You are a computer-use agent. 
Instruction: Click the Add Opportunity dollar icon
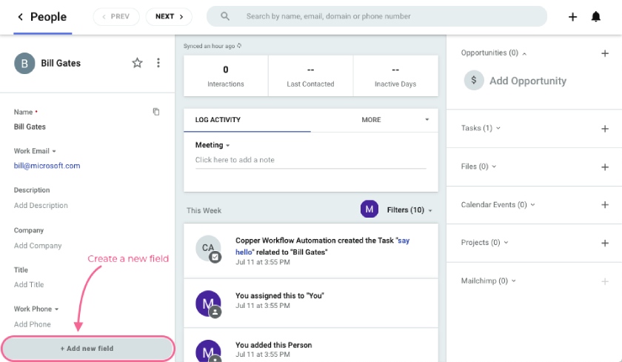(474, 81)
